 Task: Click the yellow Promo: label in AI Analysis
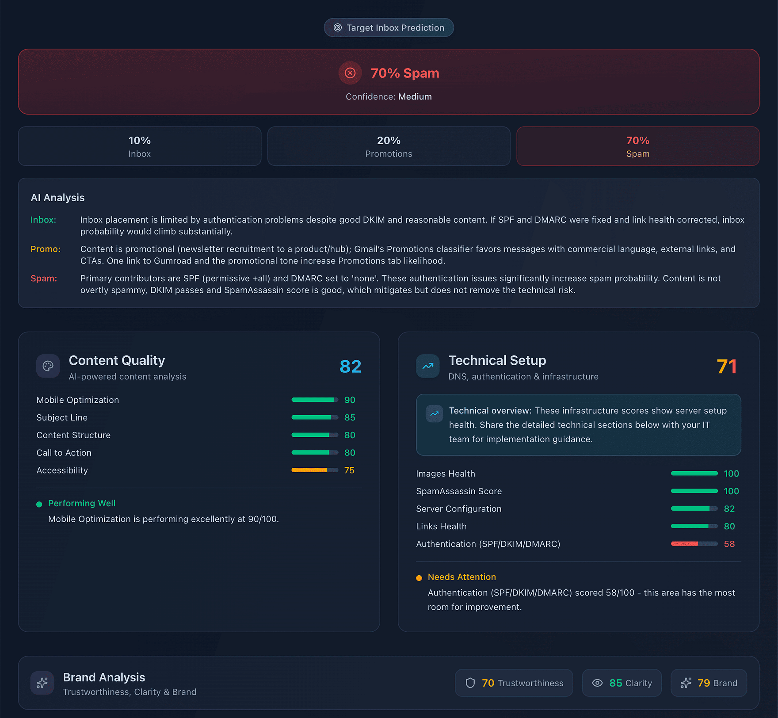tap(46, 249)
